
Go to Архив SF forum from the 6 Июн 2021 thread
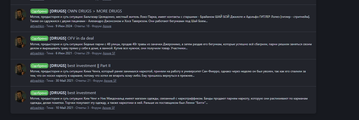click(109, 53)
